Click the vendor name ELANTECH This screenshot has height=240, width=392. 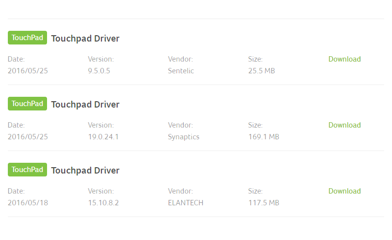pyautogui.click(x=186, y=203)
